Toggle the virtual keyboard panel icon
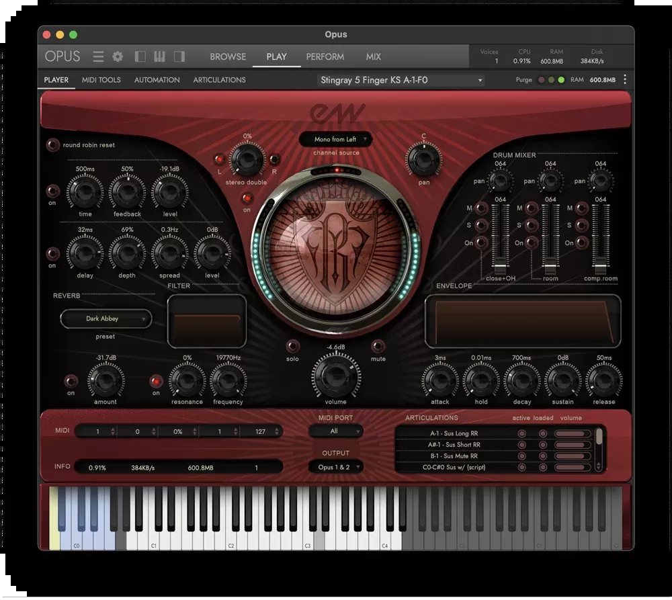Image resolution: width=672 pixels, height=600 pixels. [x=159, y=56]
